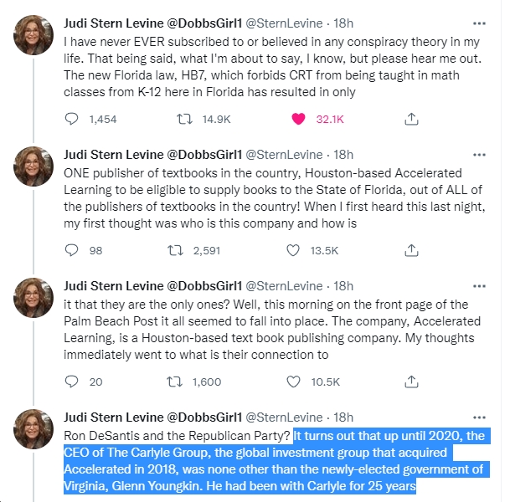Image resolution: width=510 pixels, height=502 pixels.
Task: Retweet the second tweet showing 2,591
Action: (175, 250)
